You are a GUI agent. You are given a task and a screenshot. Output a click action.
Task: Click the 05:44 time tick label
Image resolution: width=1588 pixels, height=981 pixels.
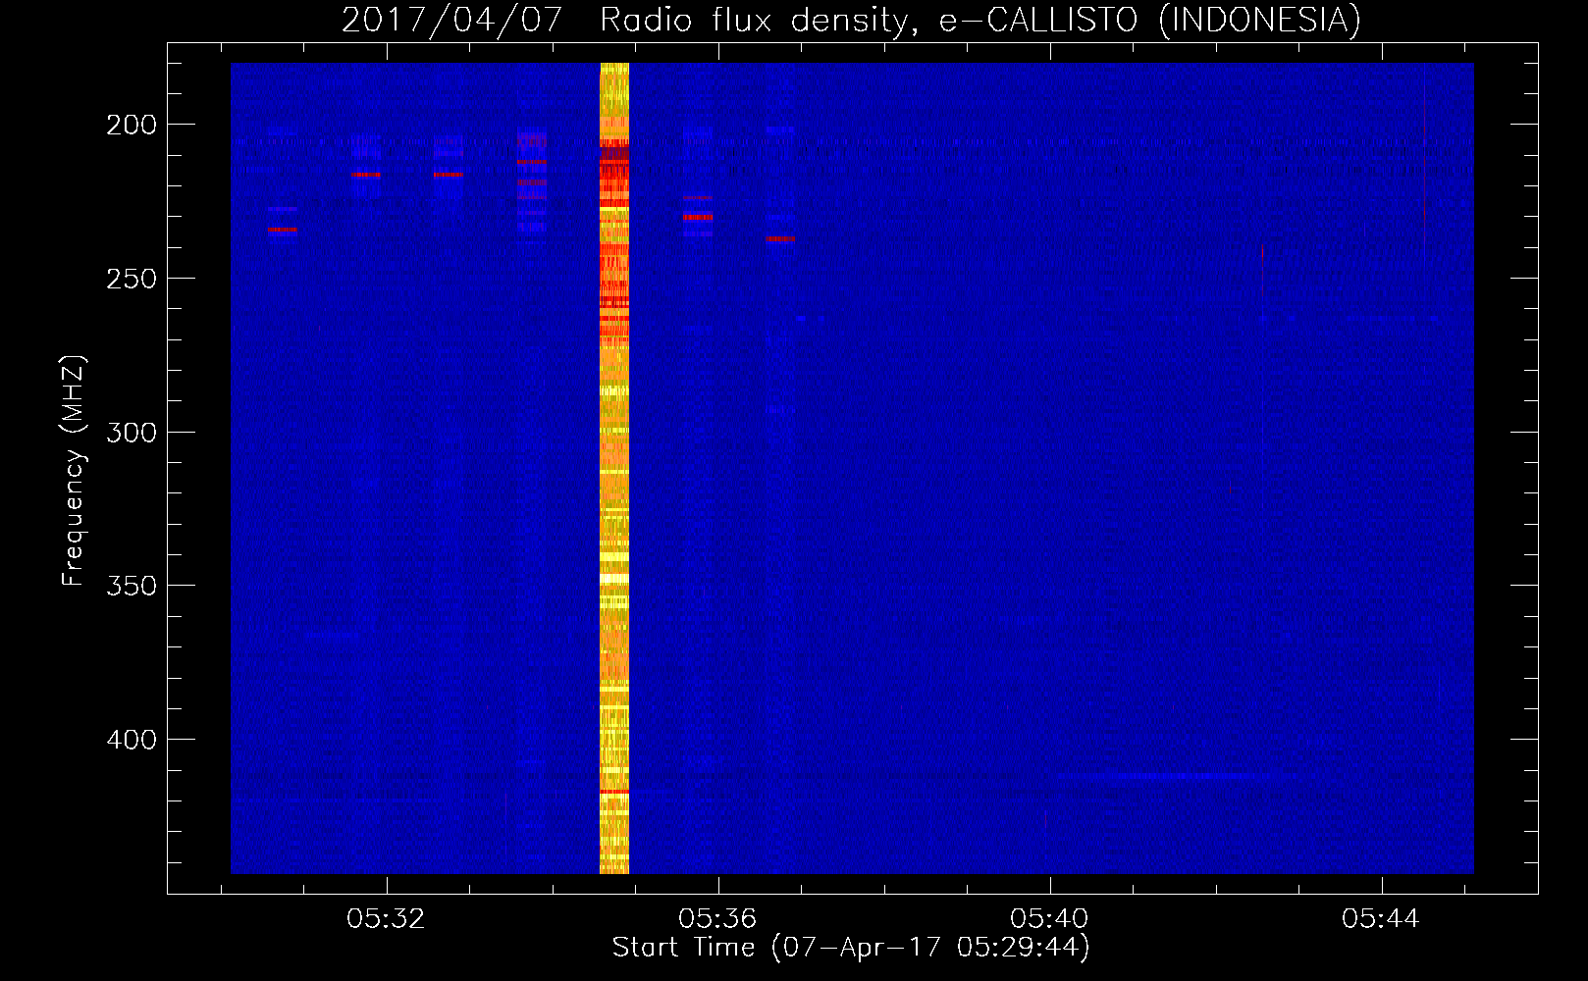pyautogui.click(x=1381, y=918)
